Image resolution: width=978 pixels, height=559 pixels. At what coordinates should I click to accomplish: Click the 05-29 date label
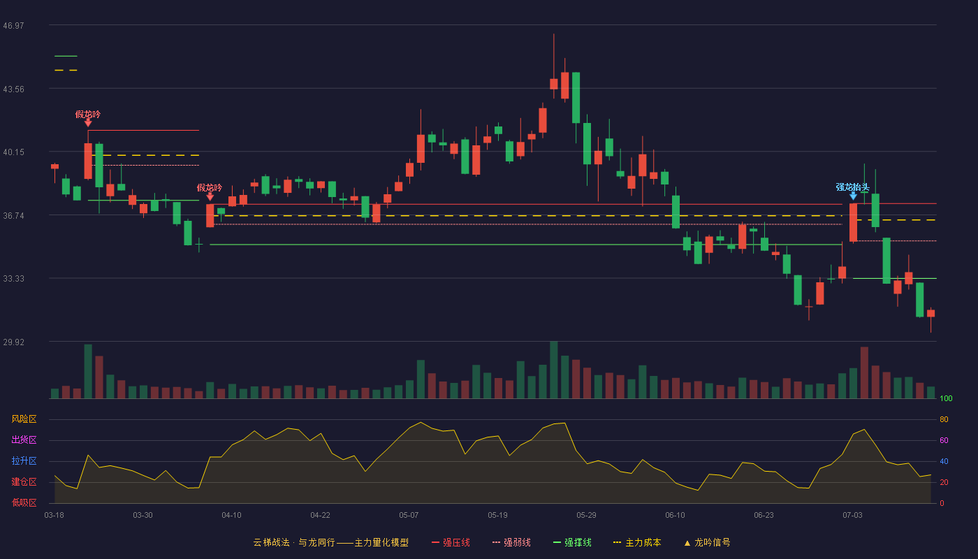pos(586,515)
